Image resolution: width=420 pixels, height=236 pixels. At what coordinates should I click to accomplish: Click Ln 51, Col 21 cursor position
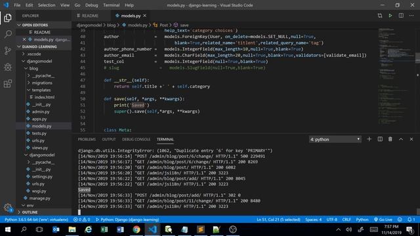pos(278,220)
